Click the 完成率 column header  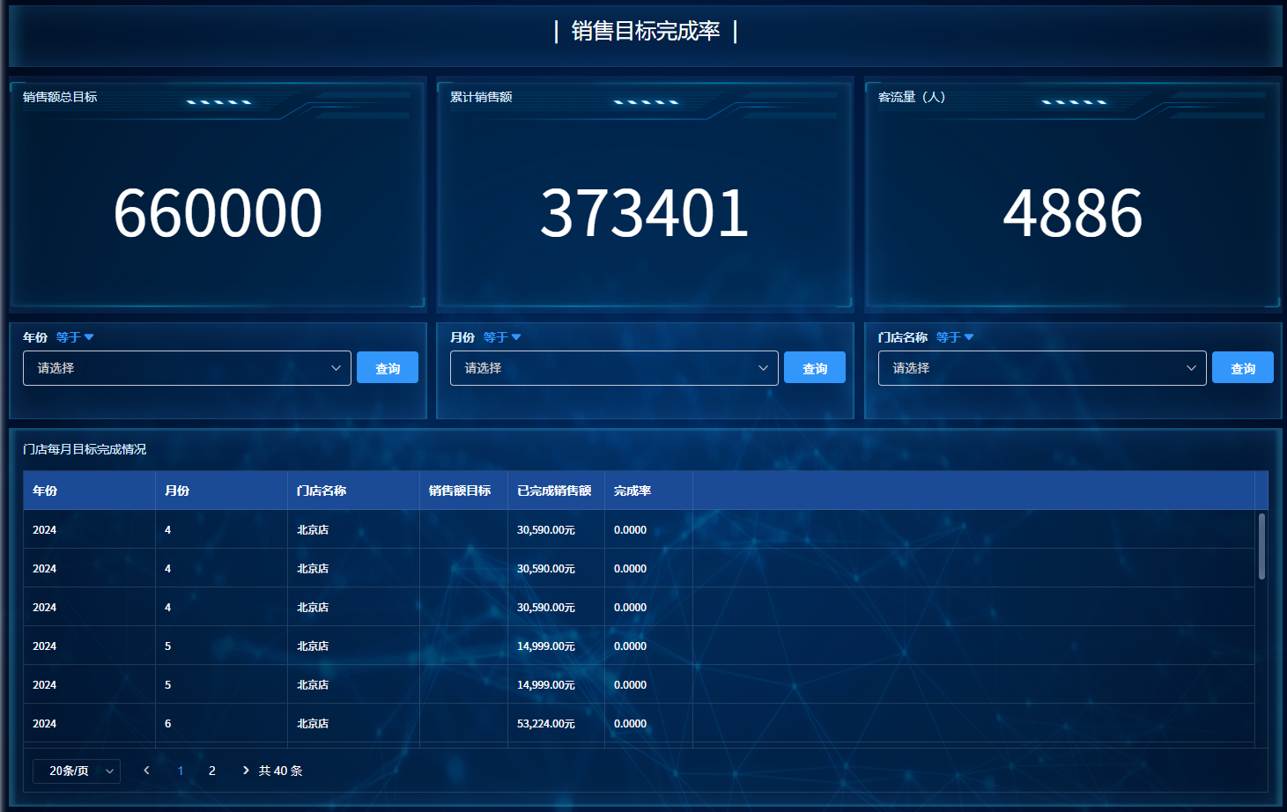pos(632,491)
